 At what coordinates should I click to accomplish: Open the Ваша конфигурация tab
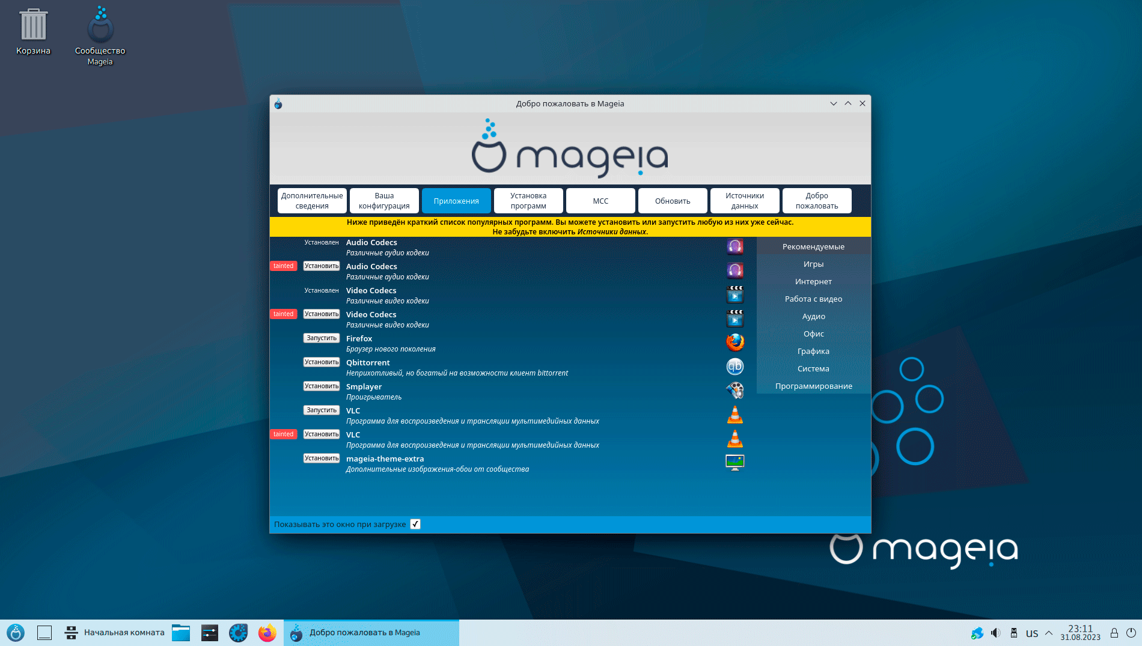pos(384,201)
